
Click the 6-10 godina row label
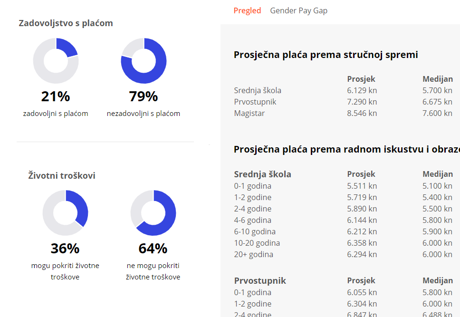[x=255, y=231]
